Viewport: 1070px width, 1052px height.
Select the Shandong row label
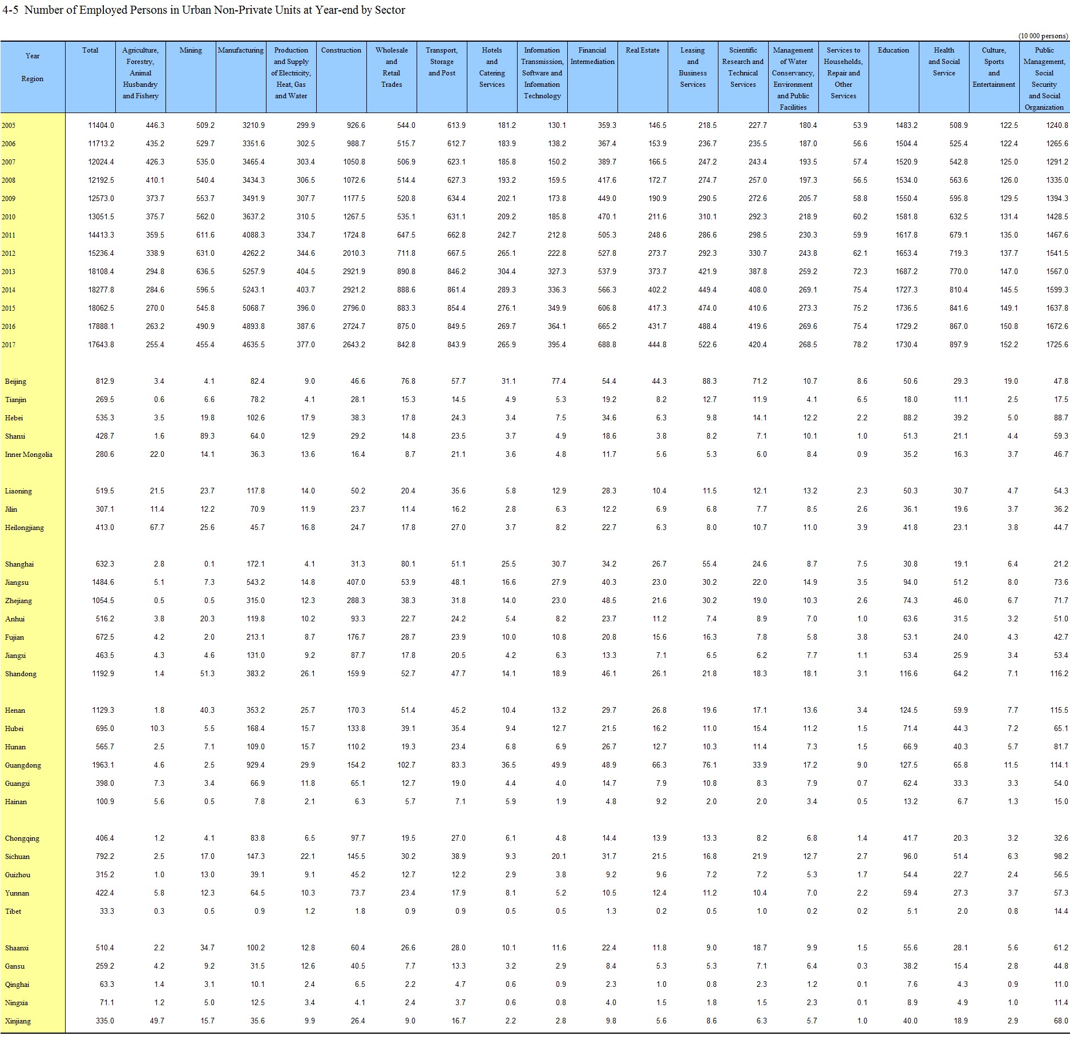point(21,674)
